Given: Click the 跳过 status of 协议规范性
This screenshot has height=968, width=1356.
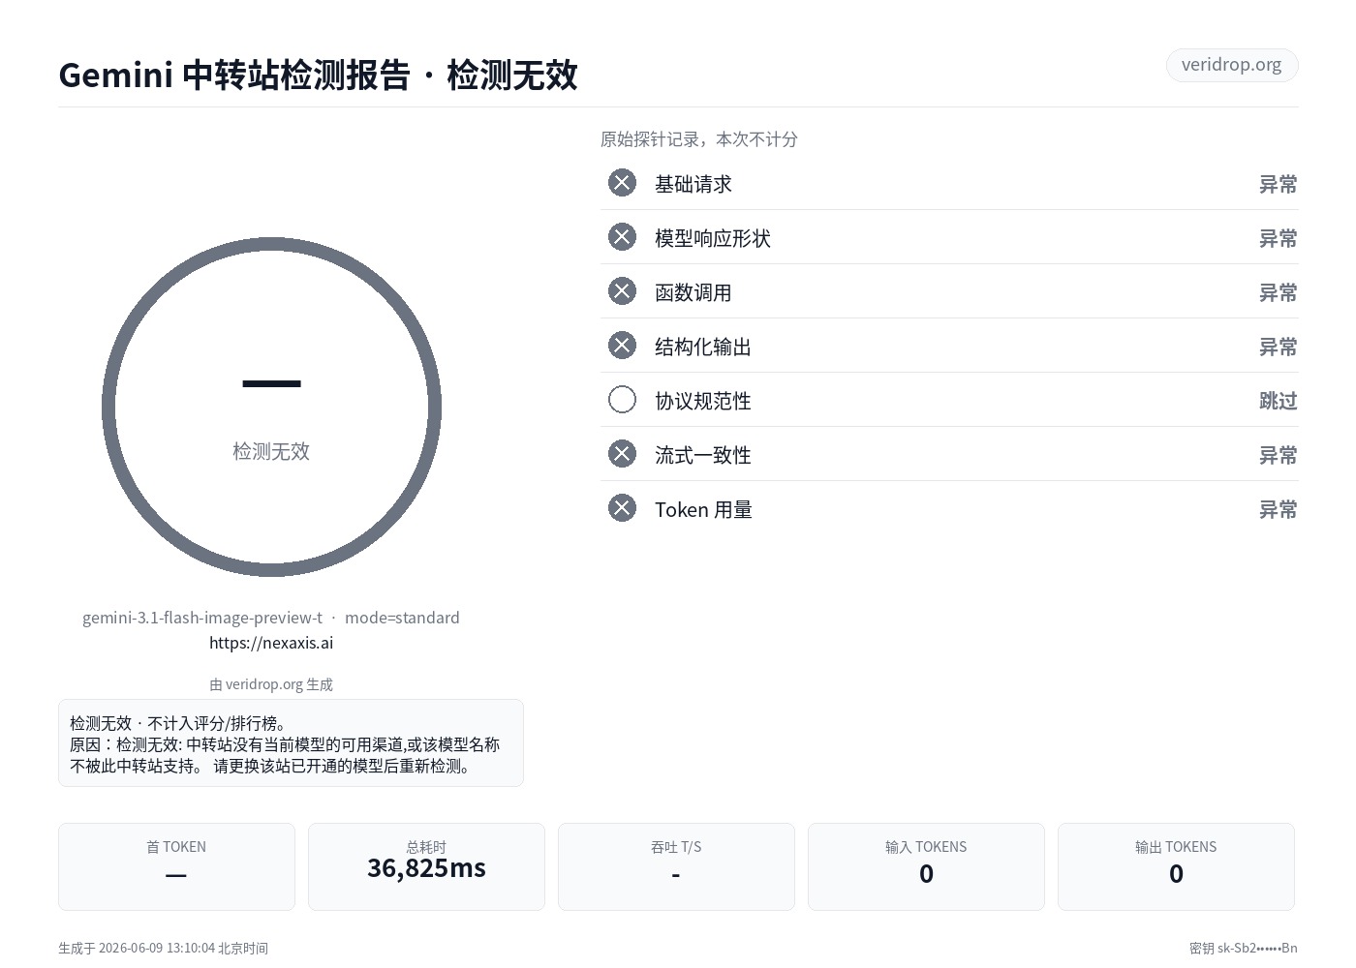Looking at the screenshot, I should pos(1278,401).
